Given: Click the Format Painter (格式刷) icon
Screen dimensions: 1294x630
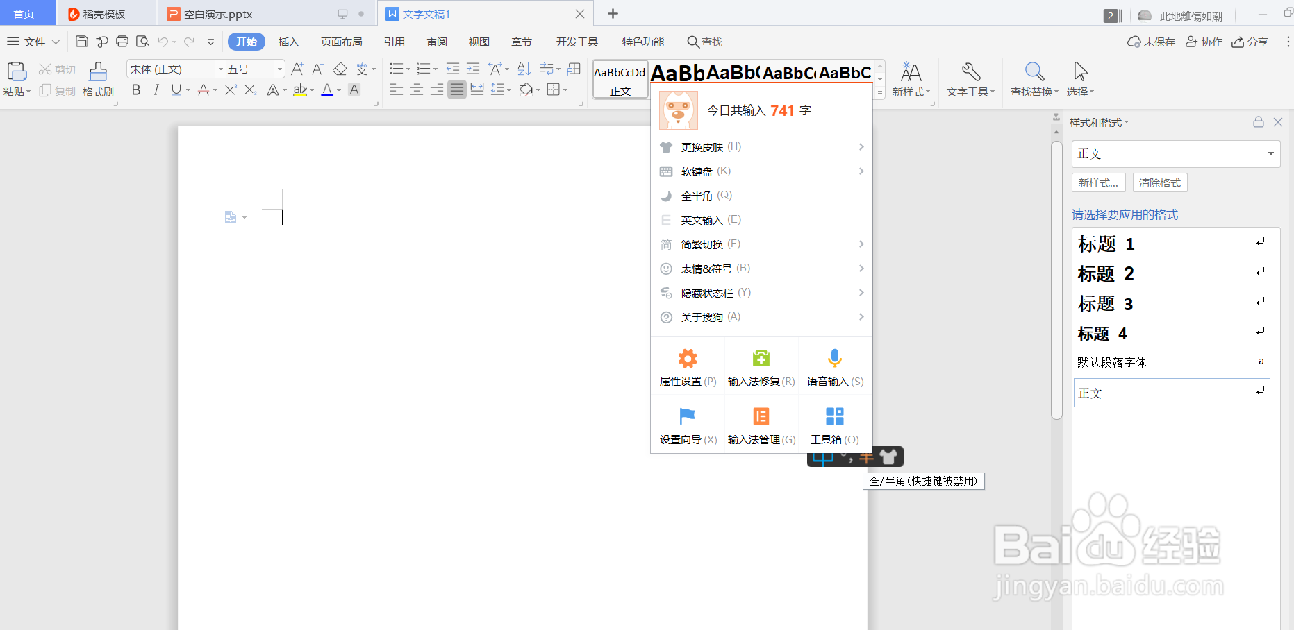Looking at the screenshot, I should (x=98, y=71).
